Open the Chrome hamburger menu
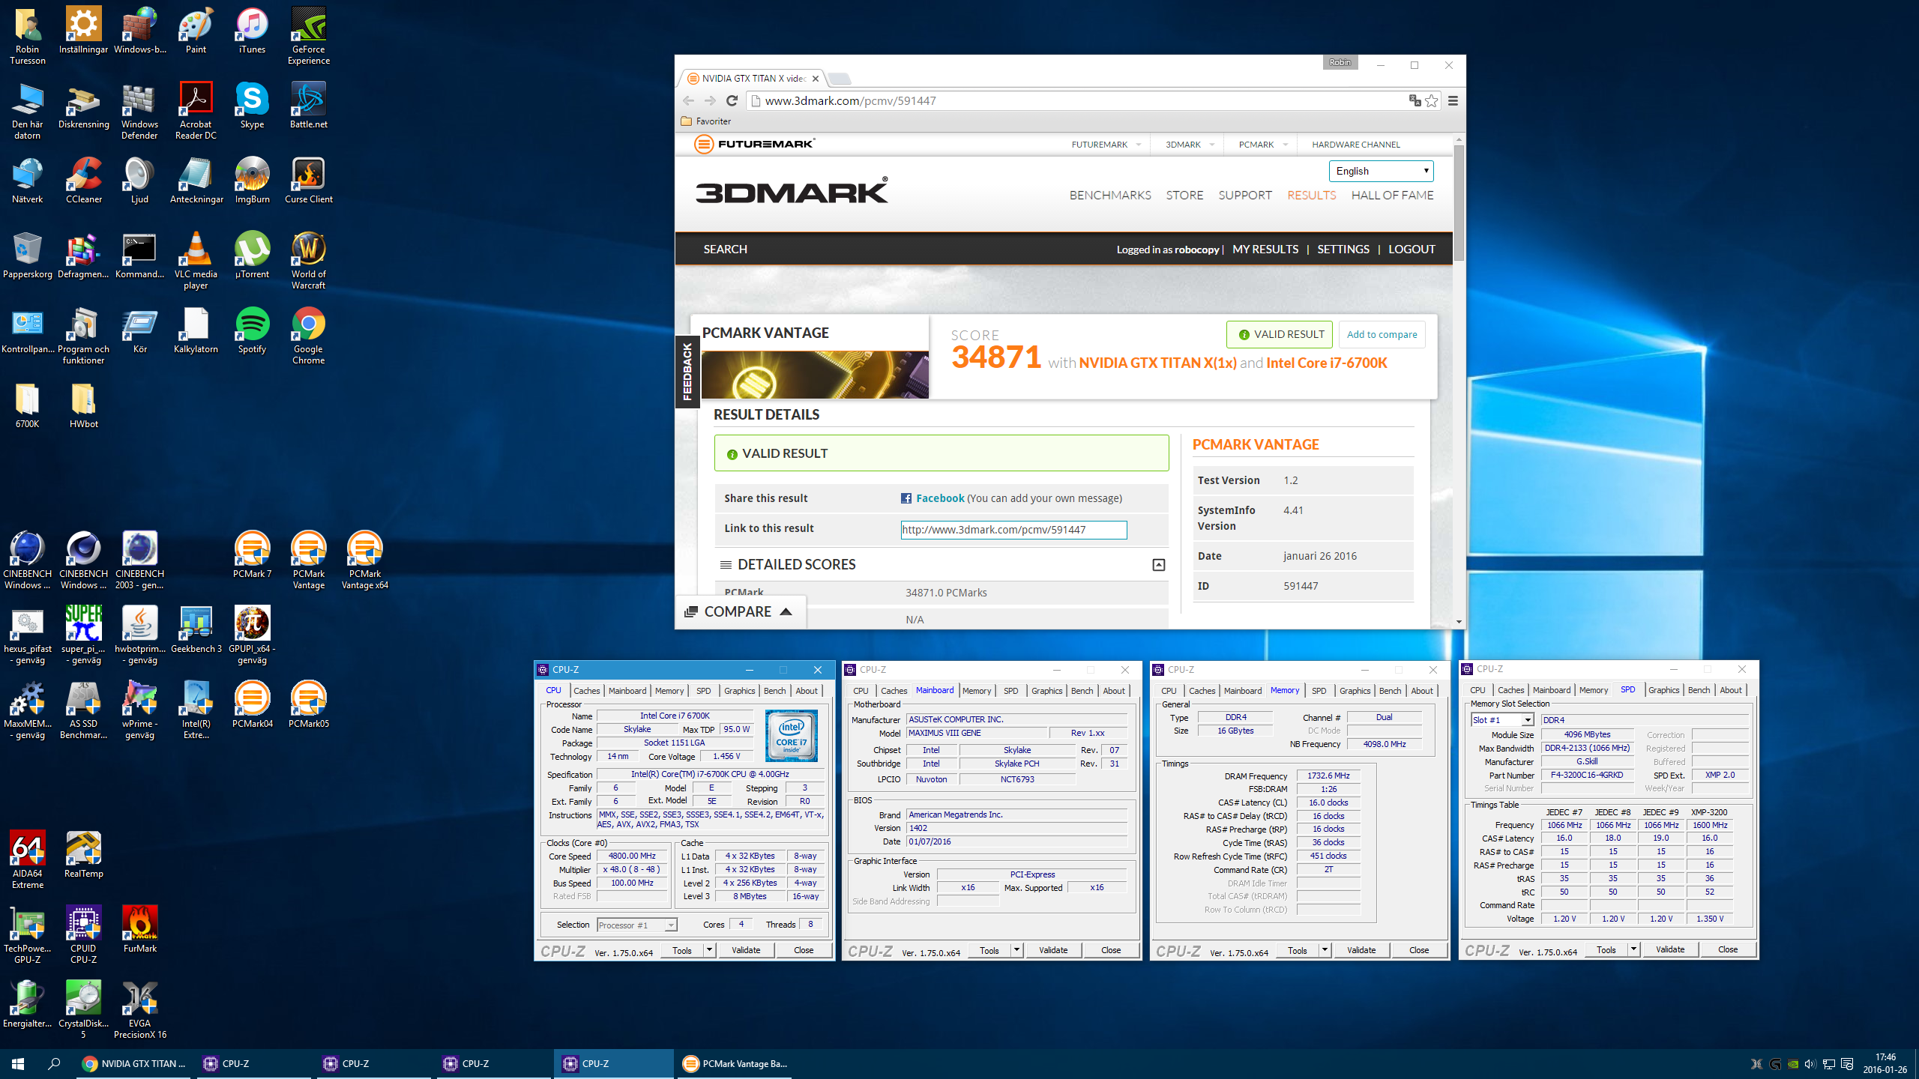The width and height of the screenshot is (1919, 1079). click(1453, 100)
